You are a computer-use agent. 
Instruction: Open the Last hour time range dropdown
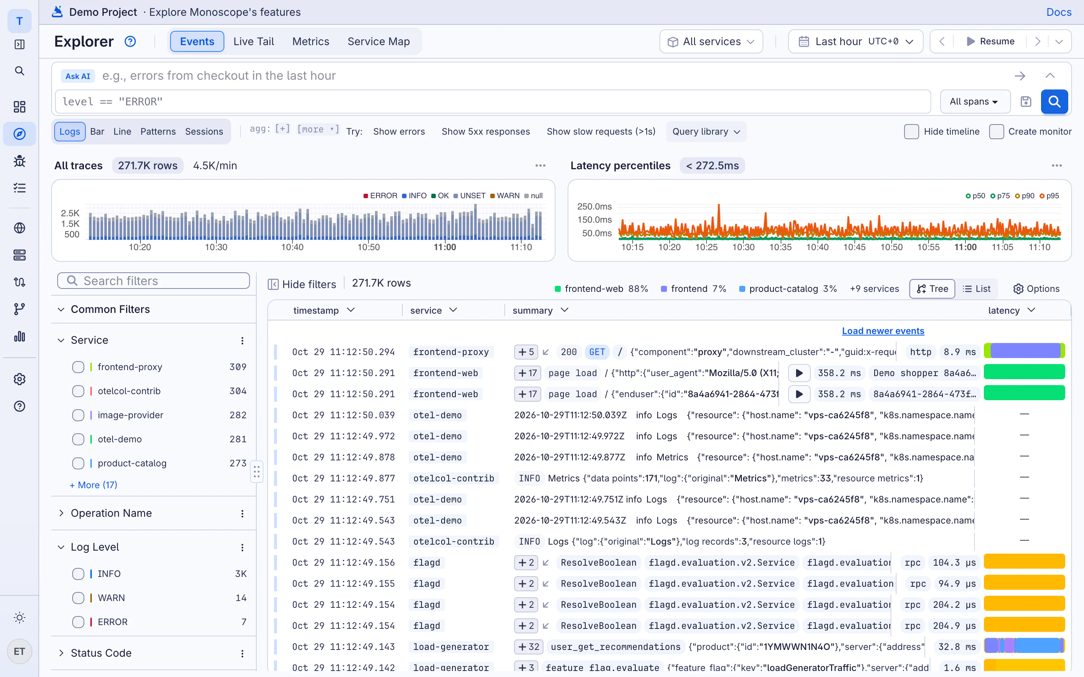click(856, 42)
